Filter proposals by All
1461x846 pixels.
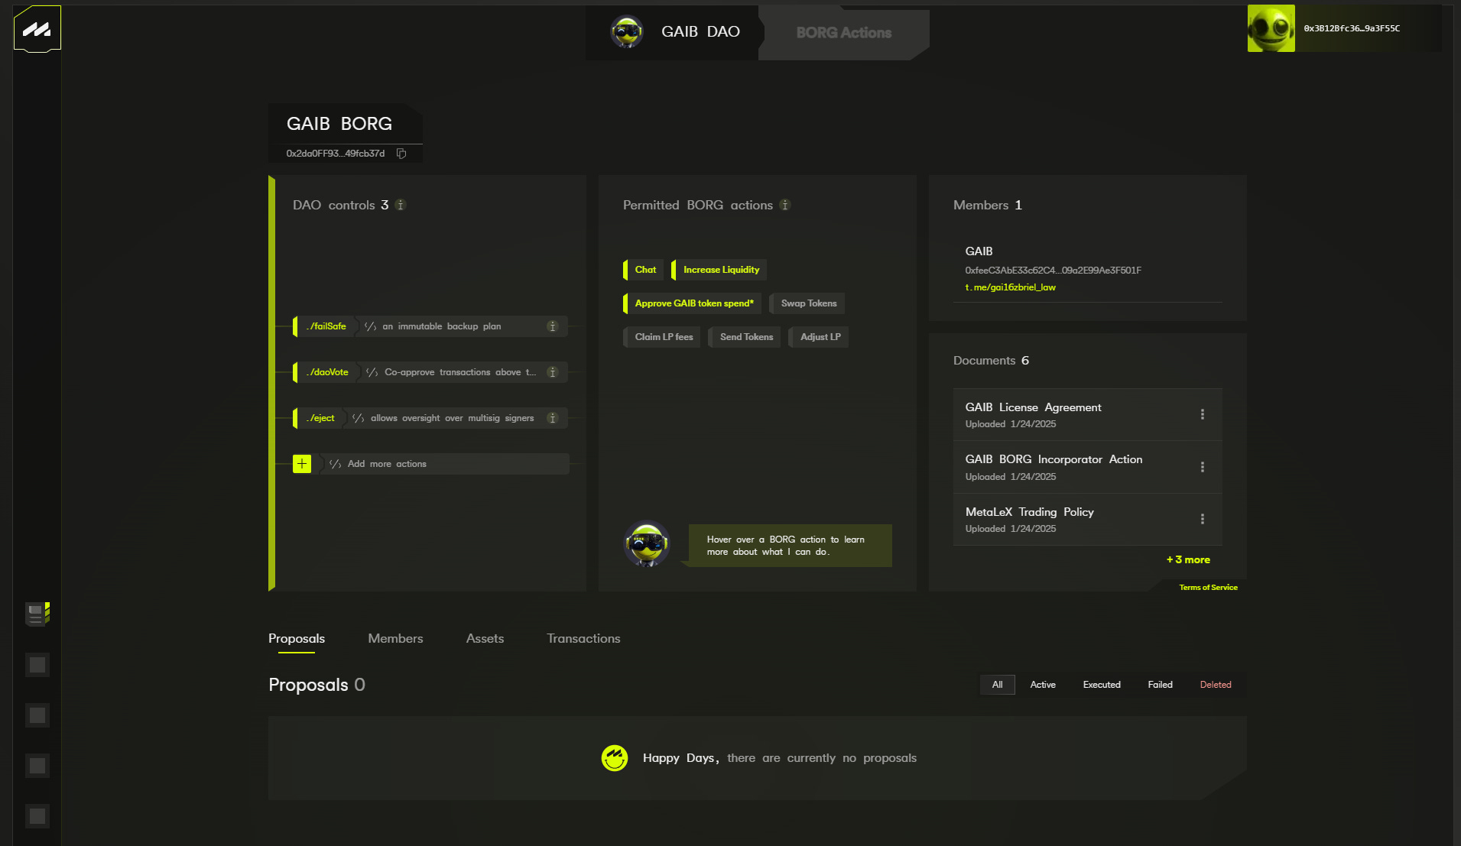[x=997, y=685]
